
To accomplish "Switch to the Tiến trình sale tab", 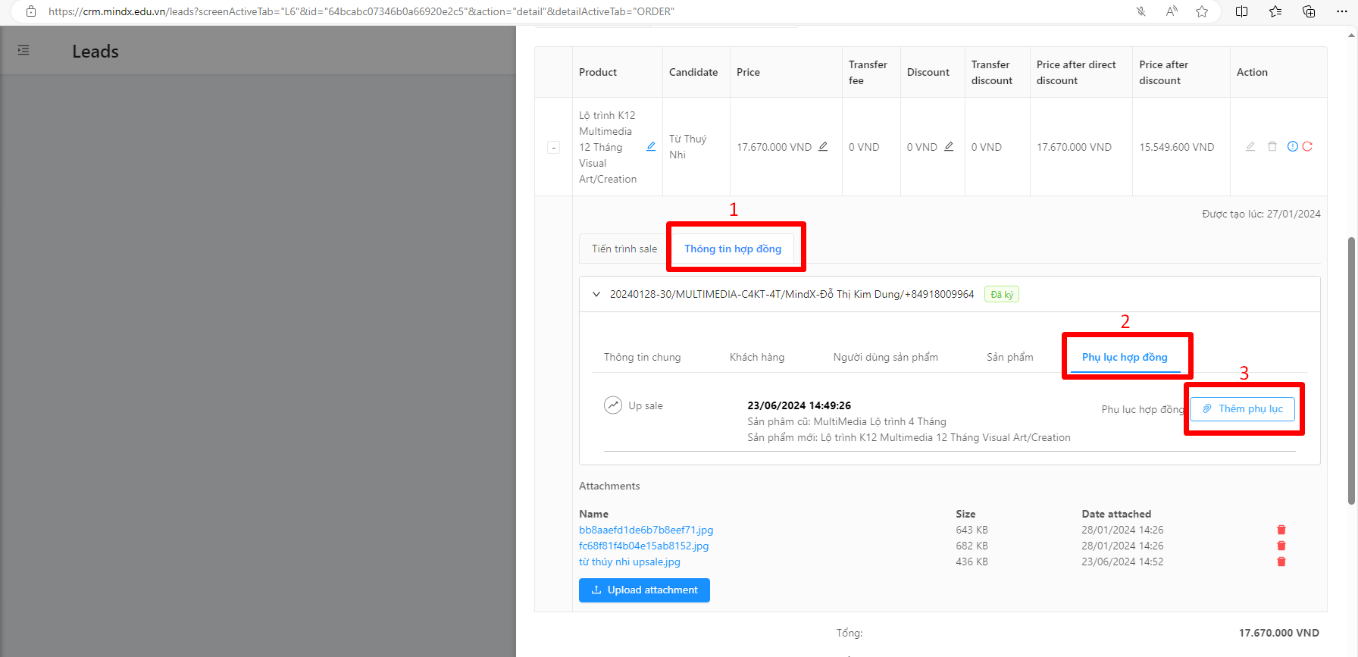I will [624, 249].
